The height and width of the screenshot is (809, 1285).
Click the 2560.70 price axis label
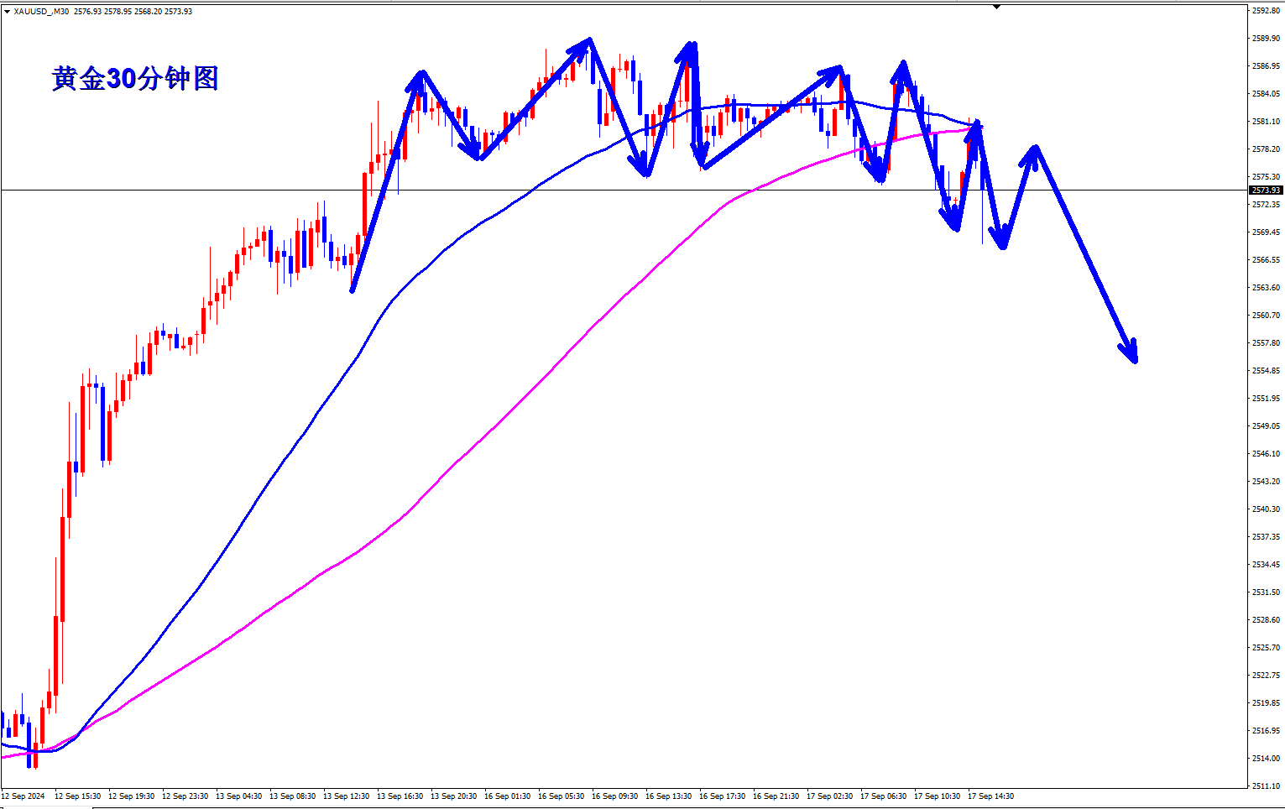(x=1267, y=316)
